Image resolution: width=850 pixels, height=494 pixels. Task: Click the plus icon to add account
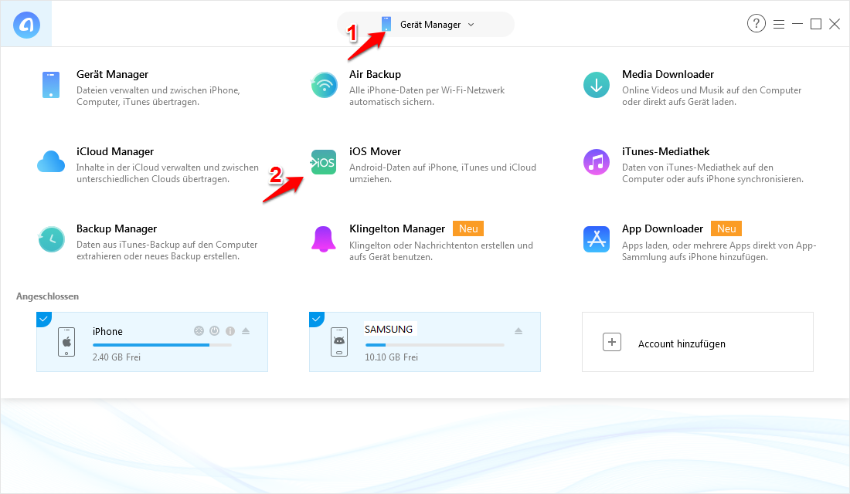(x=612, y=342)
